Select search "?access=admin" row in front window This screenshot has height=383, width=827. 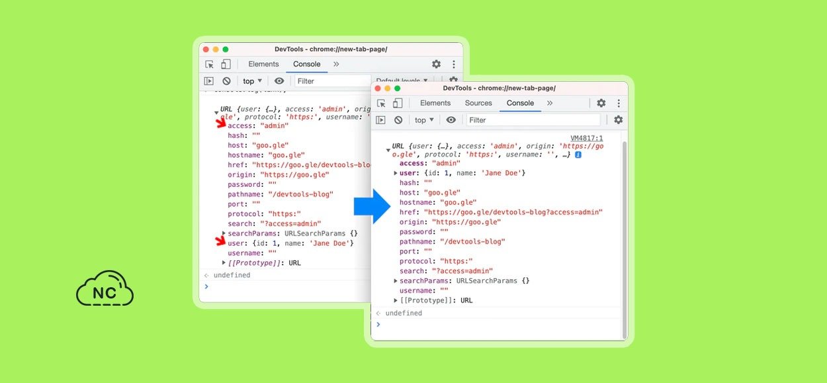pyautogui.click(x=446, y=271)
